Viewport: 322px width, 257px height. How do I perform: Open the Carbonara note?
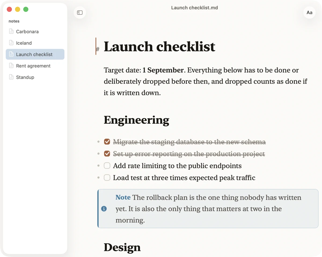[x=35, y=32]
